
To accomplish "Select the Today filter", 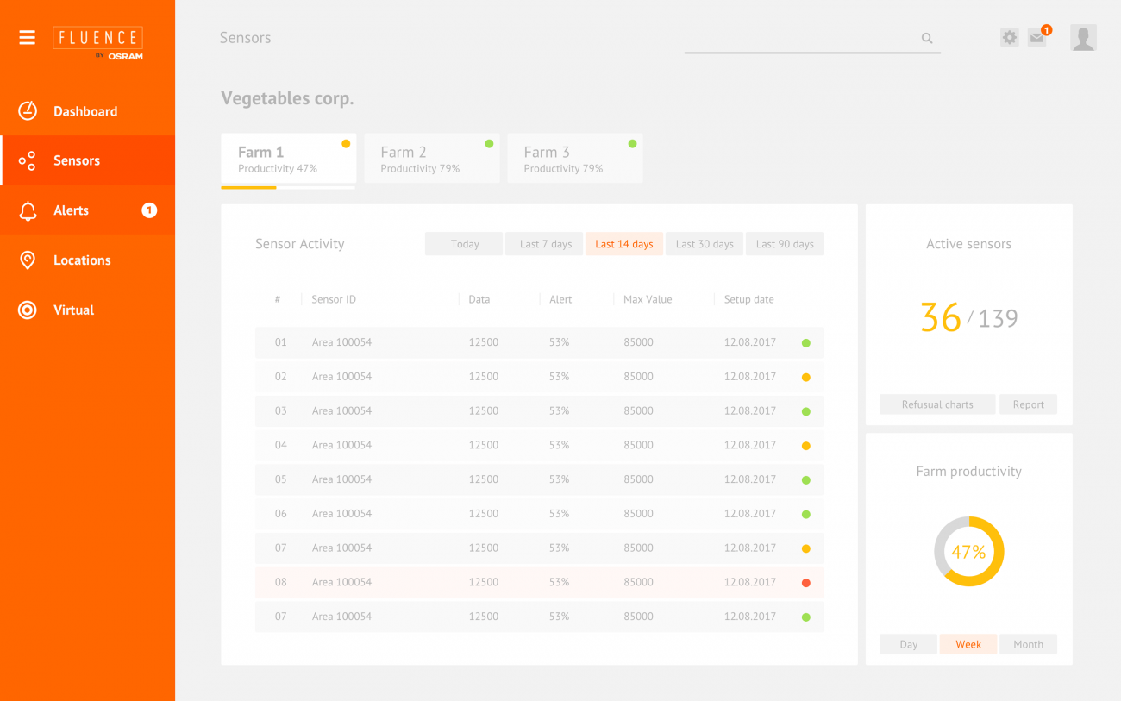I will click(464, 243).
